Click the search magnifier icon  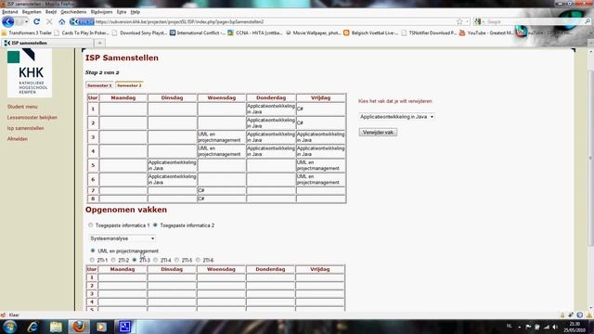[x=588, y=21]
